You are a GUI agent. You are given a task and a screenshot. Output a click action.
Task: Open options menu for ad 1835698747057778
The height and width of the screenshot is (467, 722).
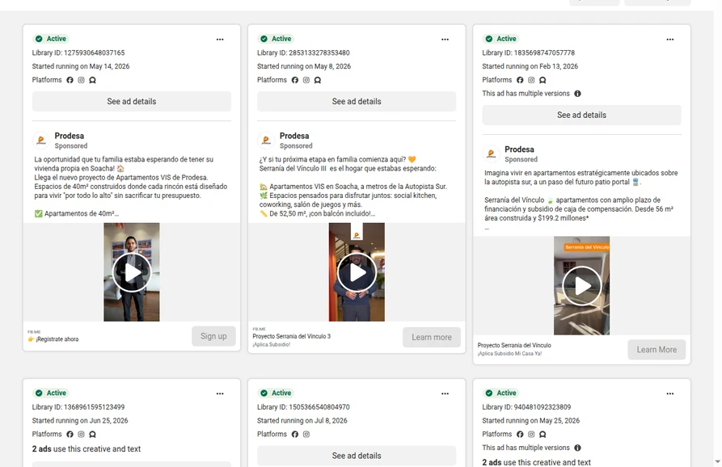pyautogui.click(x=670, y=40)
